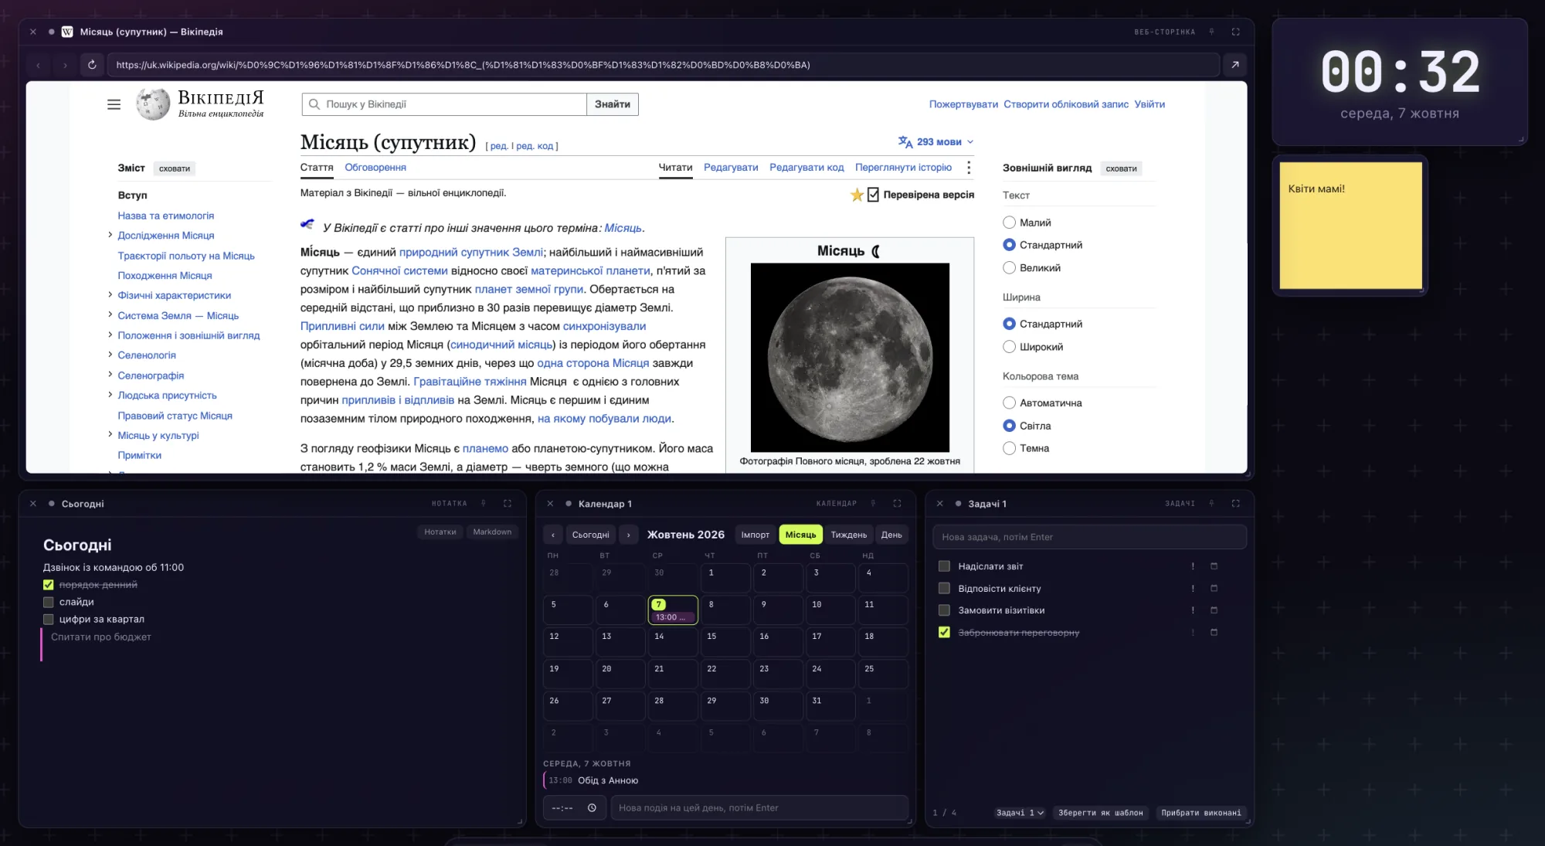This screenshot has height=846, width=1545.
Task: Select Широкий width radio option
Action: click(1009, 347)
